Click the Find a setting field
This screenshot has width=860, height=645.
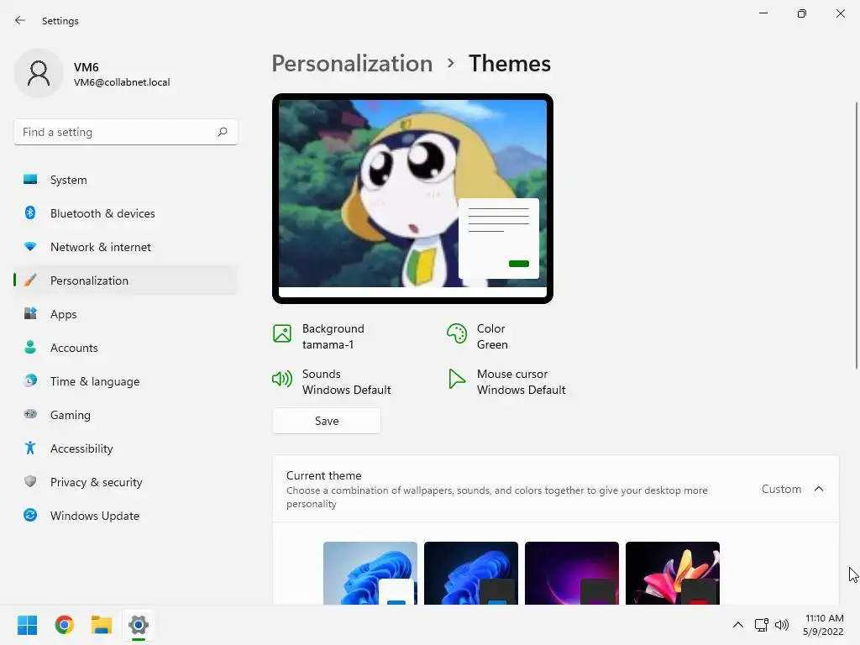[x=126, y=132]
